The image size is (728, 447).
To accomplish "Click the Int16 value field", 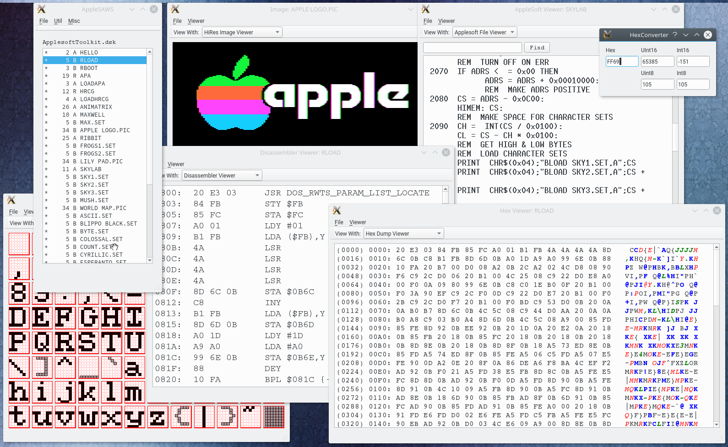I will pos(693,61).
